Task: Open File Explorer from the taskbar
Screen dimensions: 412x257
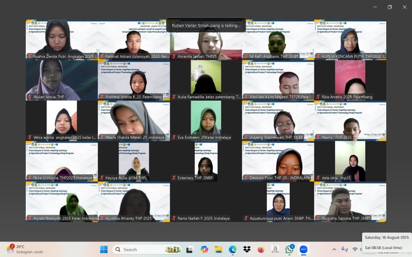Action: point(218,249)
